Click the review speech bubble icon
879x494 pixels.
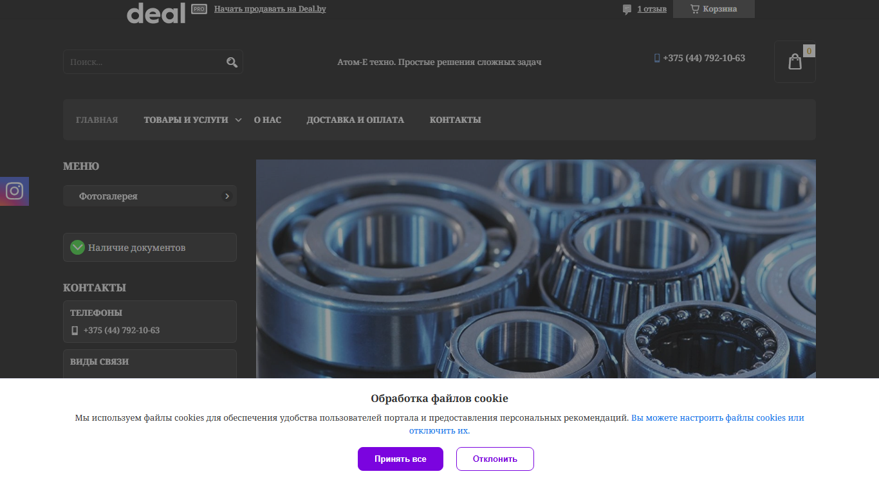coord(627,10)
